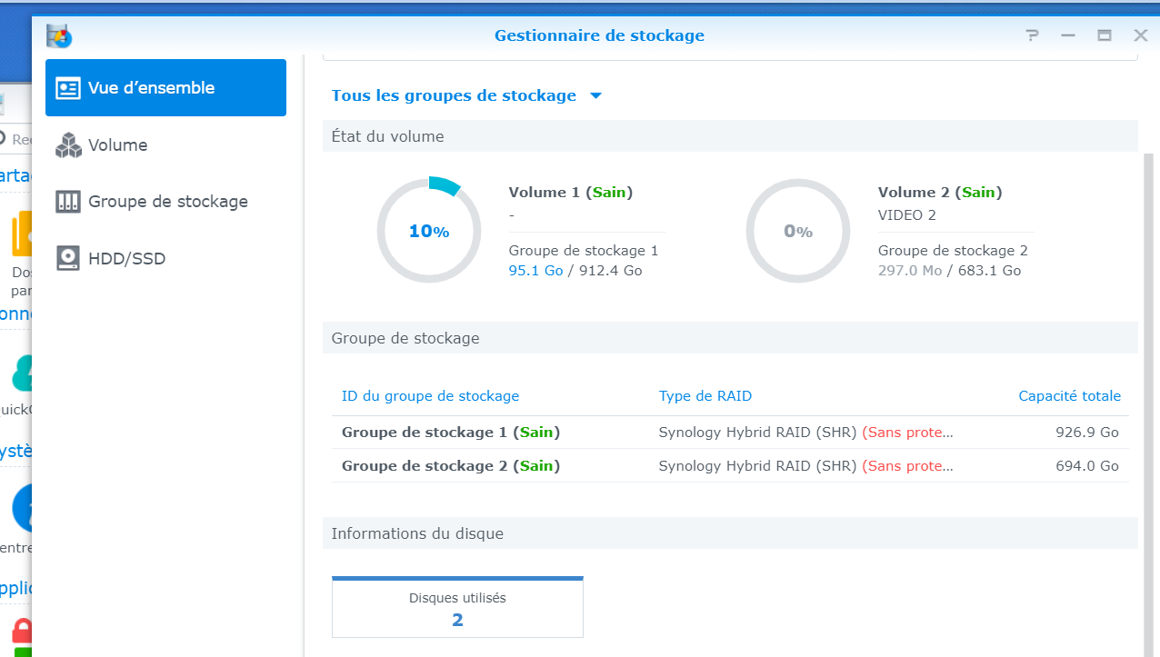
Task: Click Sans protection warning on storage group 2
Action: pyautogui.click(x=908, y=466)
